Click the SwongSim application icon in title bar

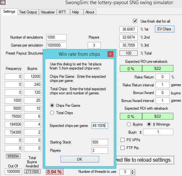coord(3,2)
